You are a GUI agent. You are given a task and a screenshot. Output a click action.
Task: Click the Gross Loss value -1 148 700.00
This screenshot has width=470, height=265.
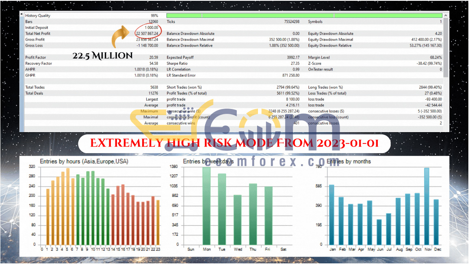pos(147,45)
